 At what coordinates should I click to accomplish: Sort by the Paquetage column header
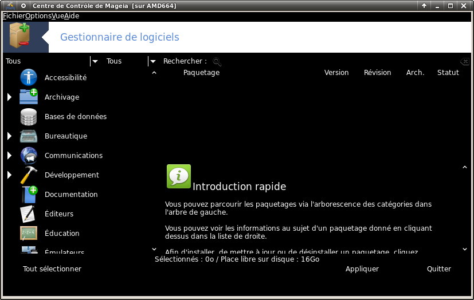(x=201, y=73)
